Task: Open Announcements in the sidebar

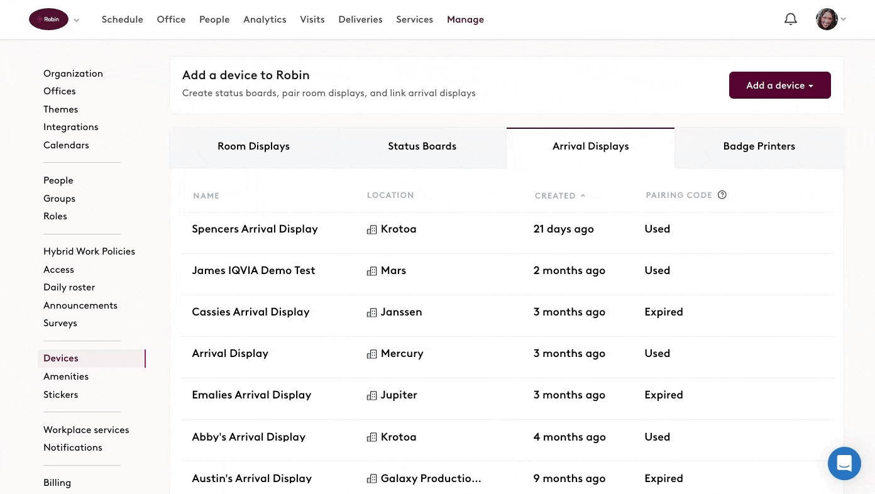Action: click(80, 305)
